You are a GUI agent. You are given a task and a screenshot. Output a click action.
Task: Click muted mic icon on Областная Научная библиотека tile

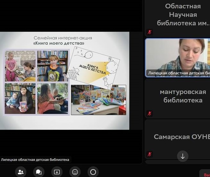(x=150, y=32)
